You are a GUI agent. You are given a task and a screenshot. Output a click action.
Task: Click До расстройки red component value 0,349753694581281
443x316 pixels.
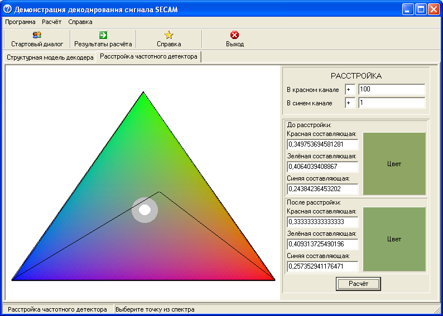pyautogui.click(x=322, y=144)
